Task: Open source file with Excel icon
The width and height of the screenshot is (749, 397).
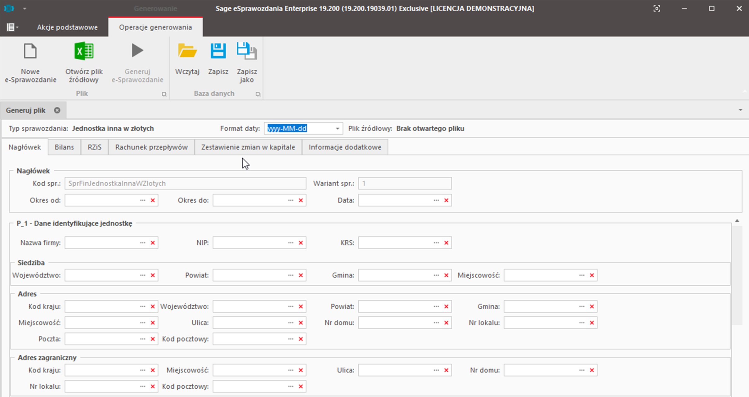Action: tap(84, 51)
